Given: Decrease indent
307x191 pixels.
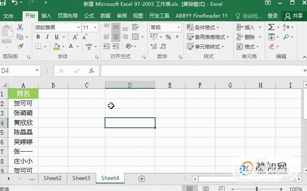Looking at the screenshot, I should 107,46.
